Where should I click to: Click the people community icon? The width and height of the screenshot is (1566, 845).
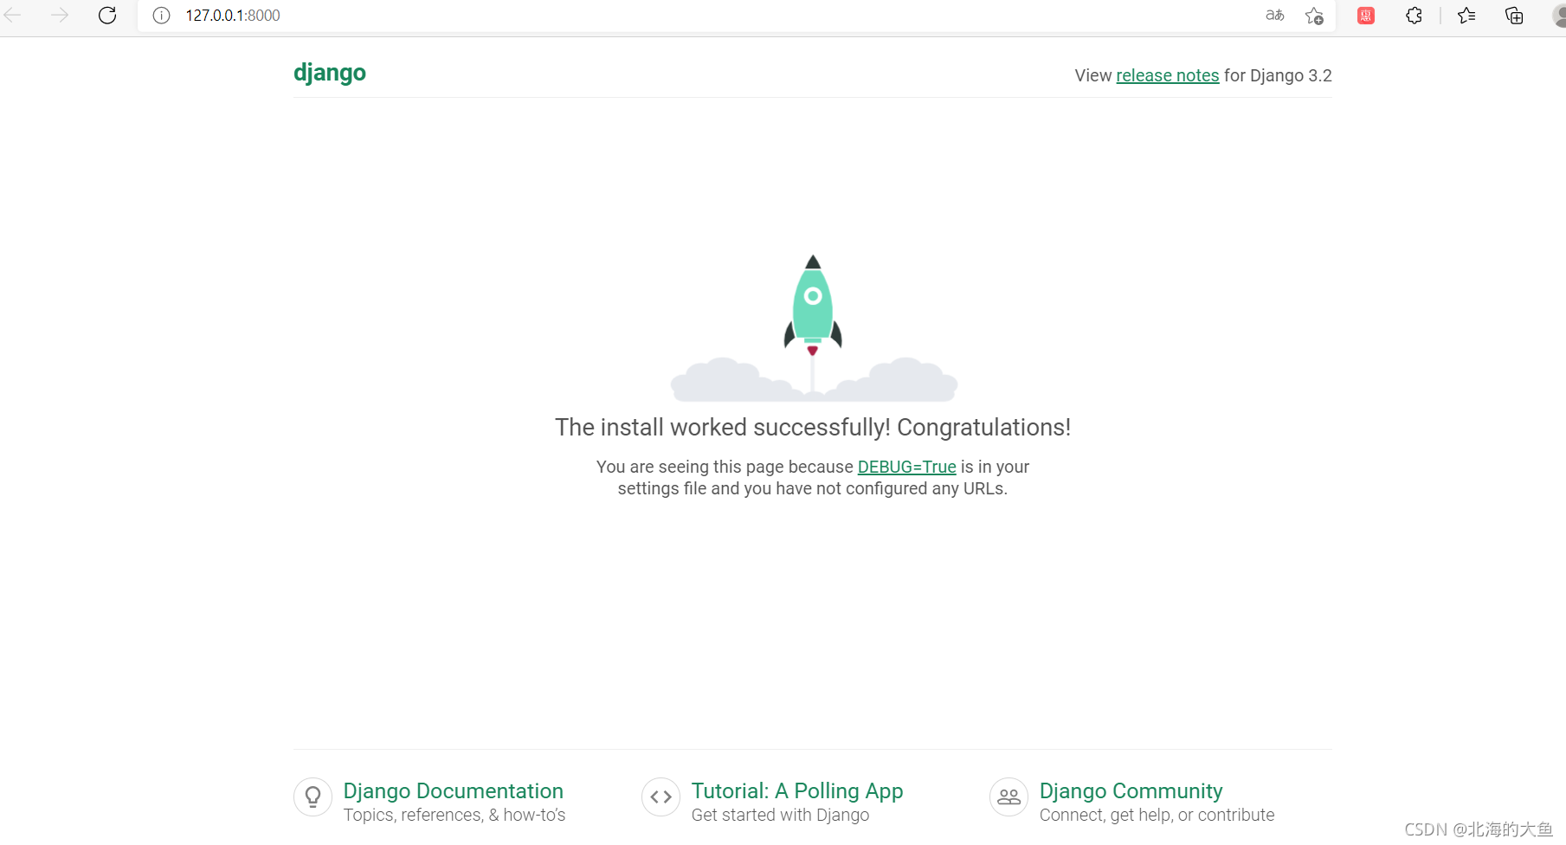1009,797
